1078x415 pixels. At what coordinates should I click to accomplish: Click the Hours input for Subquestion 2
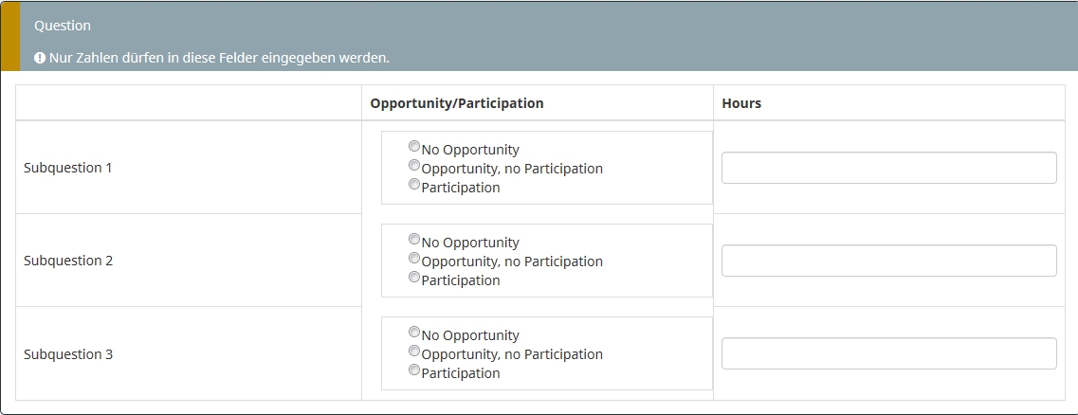coord(888,261)
